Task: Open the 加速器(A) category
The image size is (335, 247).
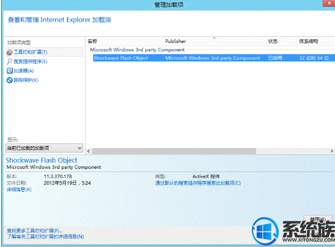Action: tap(23, 71)
